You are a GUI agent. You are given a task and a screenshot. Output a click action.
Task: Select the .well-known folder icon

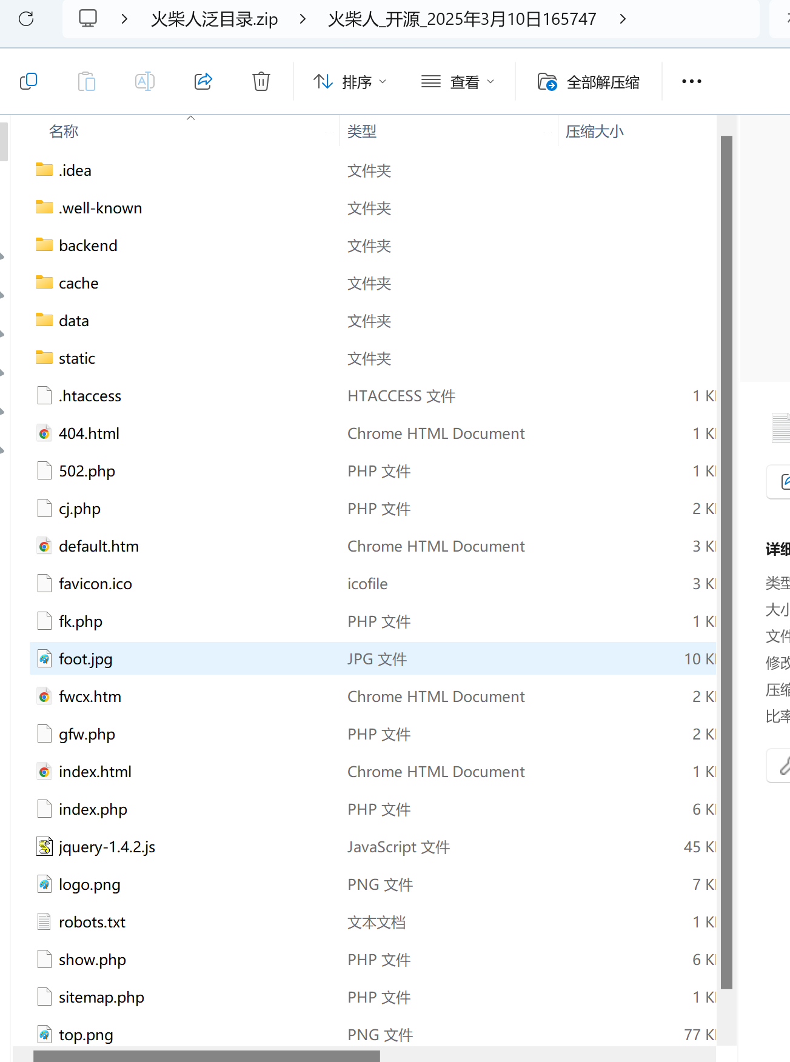pos(44,207)
